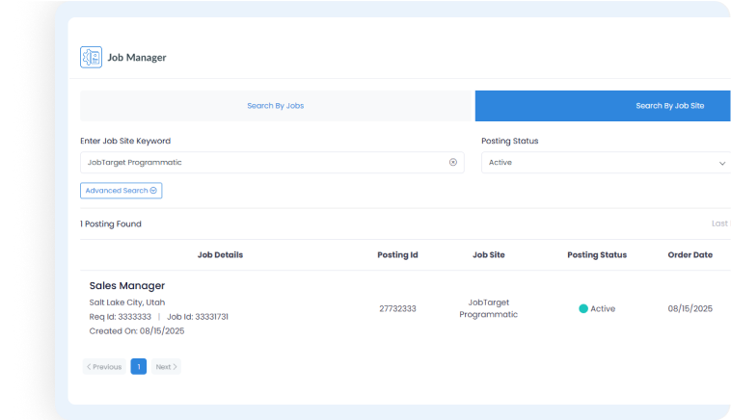Click the green Active status indicator

point(583,308)
